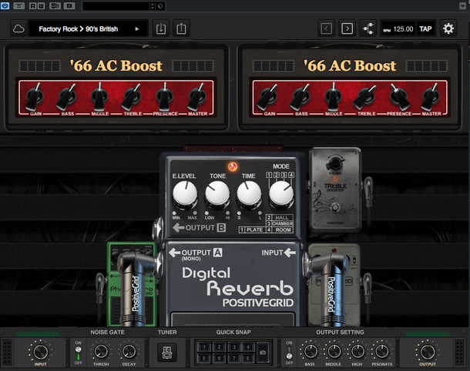Click the INPUT level knob
This screenshot has height=371, width=470.
pos(41,352)
